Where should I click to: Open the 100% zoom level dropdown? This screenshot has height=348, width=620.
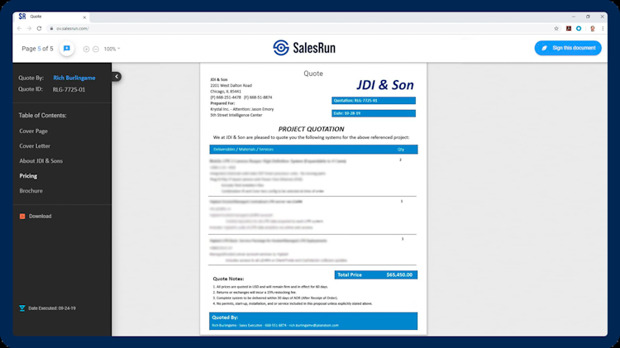(x=112, y=49)
